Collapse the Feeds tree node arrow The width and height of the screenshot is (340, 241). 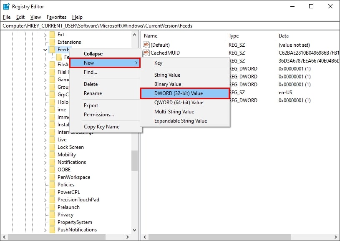[x=45, y=50]
